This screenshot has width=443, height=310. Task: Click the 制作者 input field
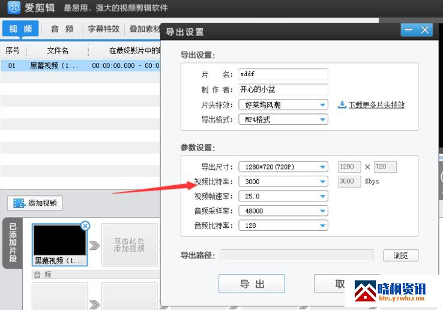283,89
